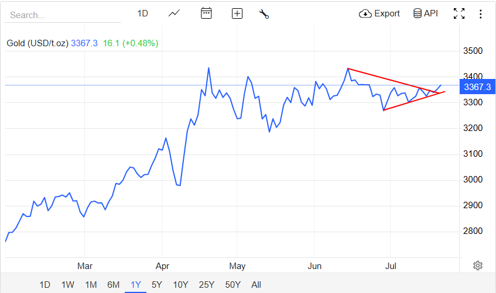Select the 1D range tab at bottom
Viewport: 496px width, 293px height.
(45, 285)
